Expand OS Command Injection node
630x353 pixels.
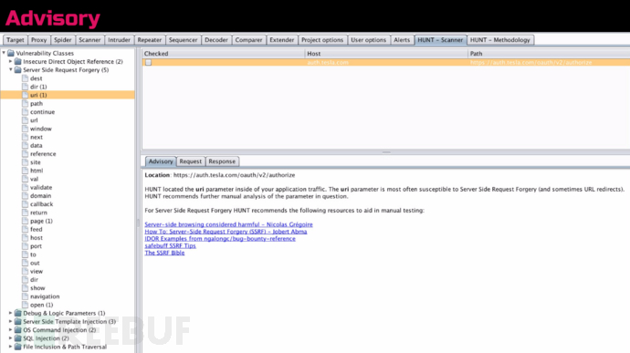[10, 329]
